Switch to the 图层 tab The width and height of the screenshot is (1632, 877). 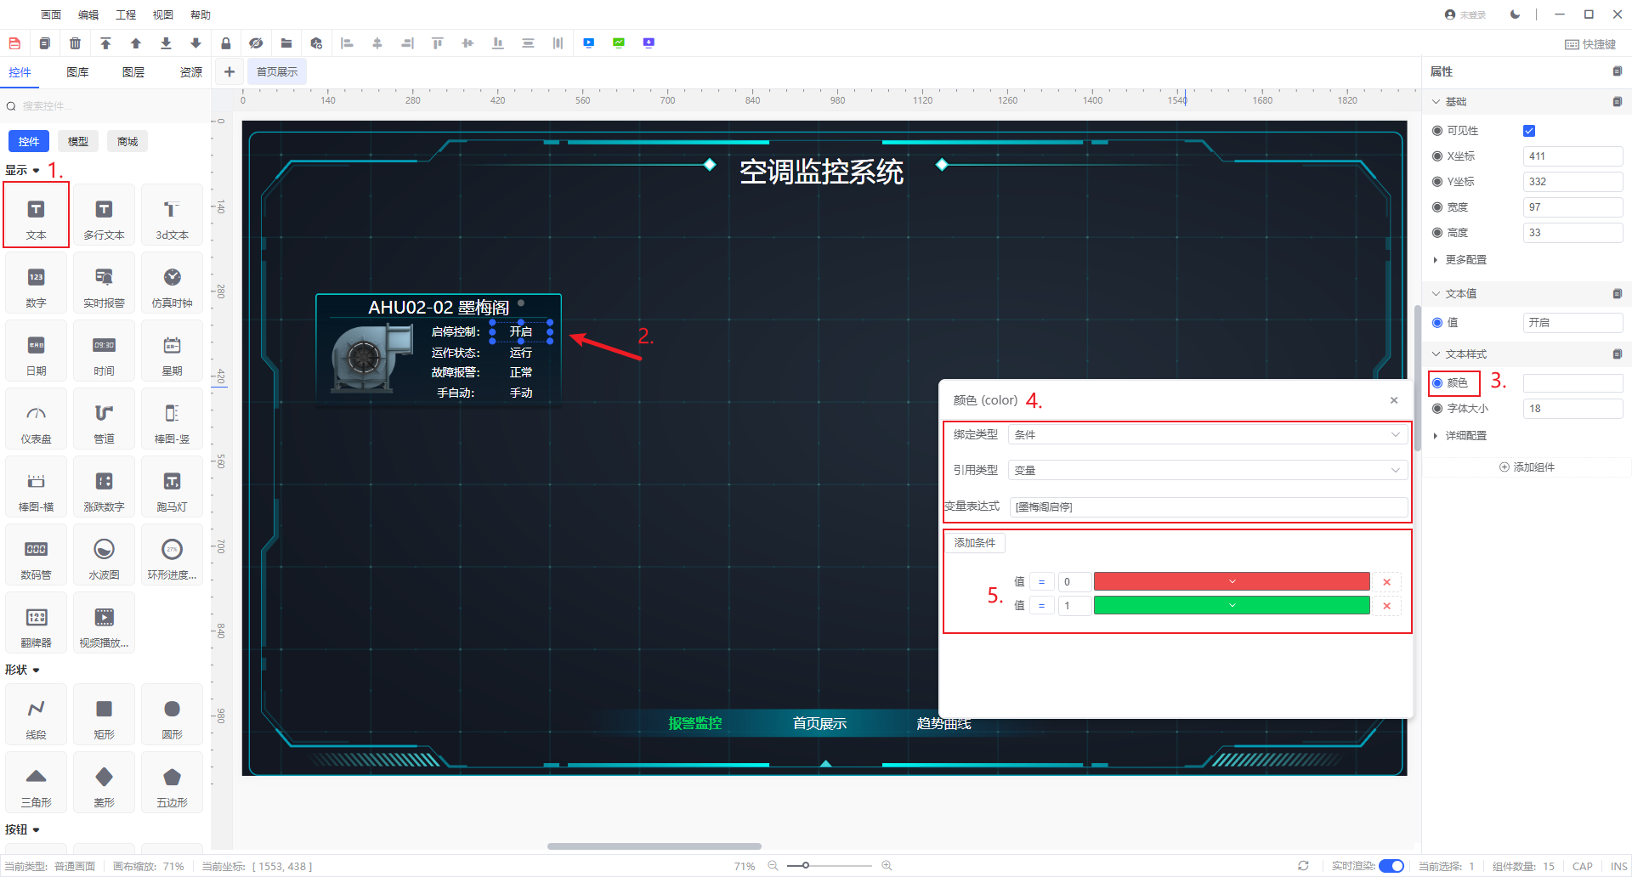[133, 72]
